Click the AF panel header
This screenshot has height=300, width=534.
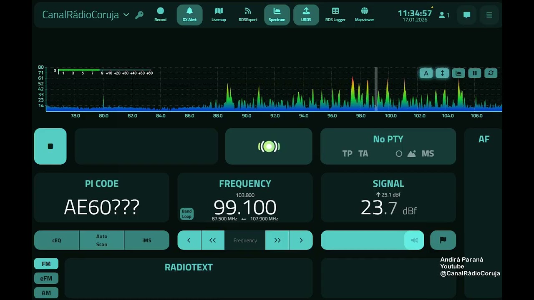(484, 139)
